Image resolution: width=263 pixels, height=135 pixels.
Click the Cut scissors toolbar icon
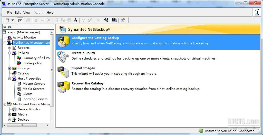tap(57, 20)
